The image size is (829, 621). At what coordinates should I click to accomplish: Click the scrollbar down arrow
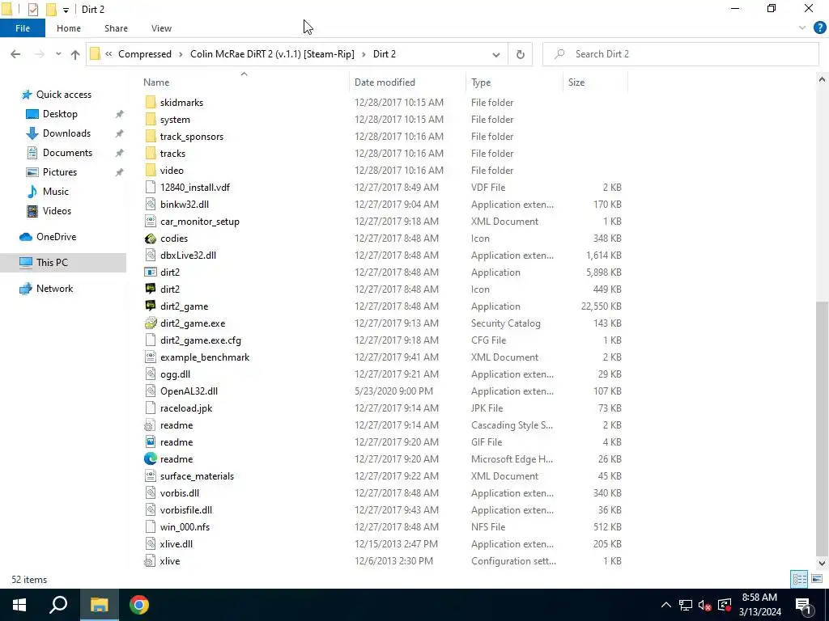tap(823, 564)
